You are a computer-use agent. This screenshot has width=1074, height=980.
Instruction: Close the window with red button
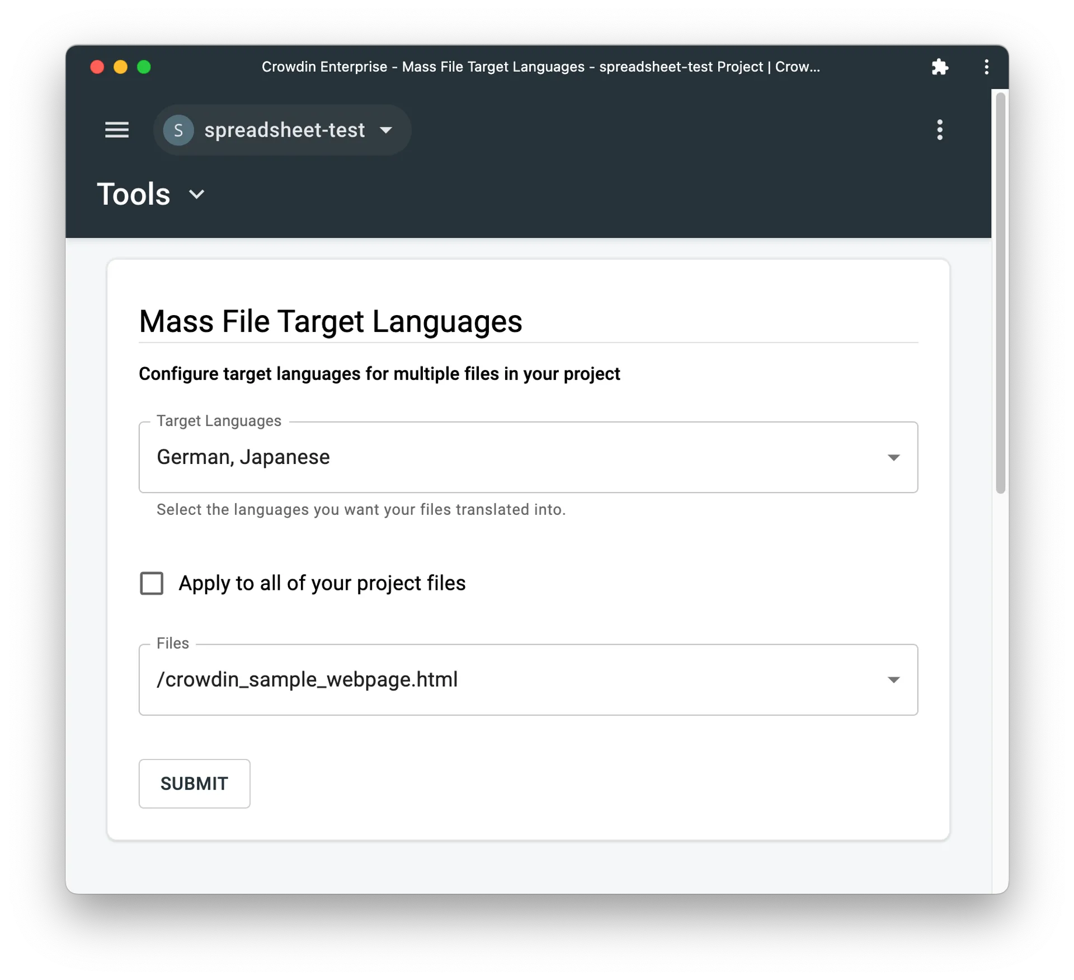pyautogui.click(x=97, y=67)
